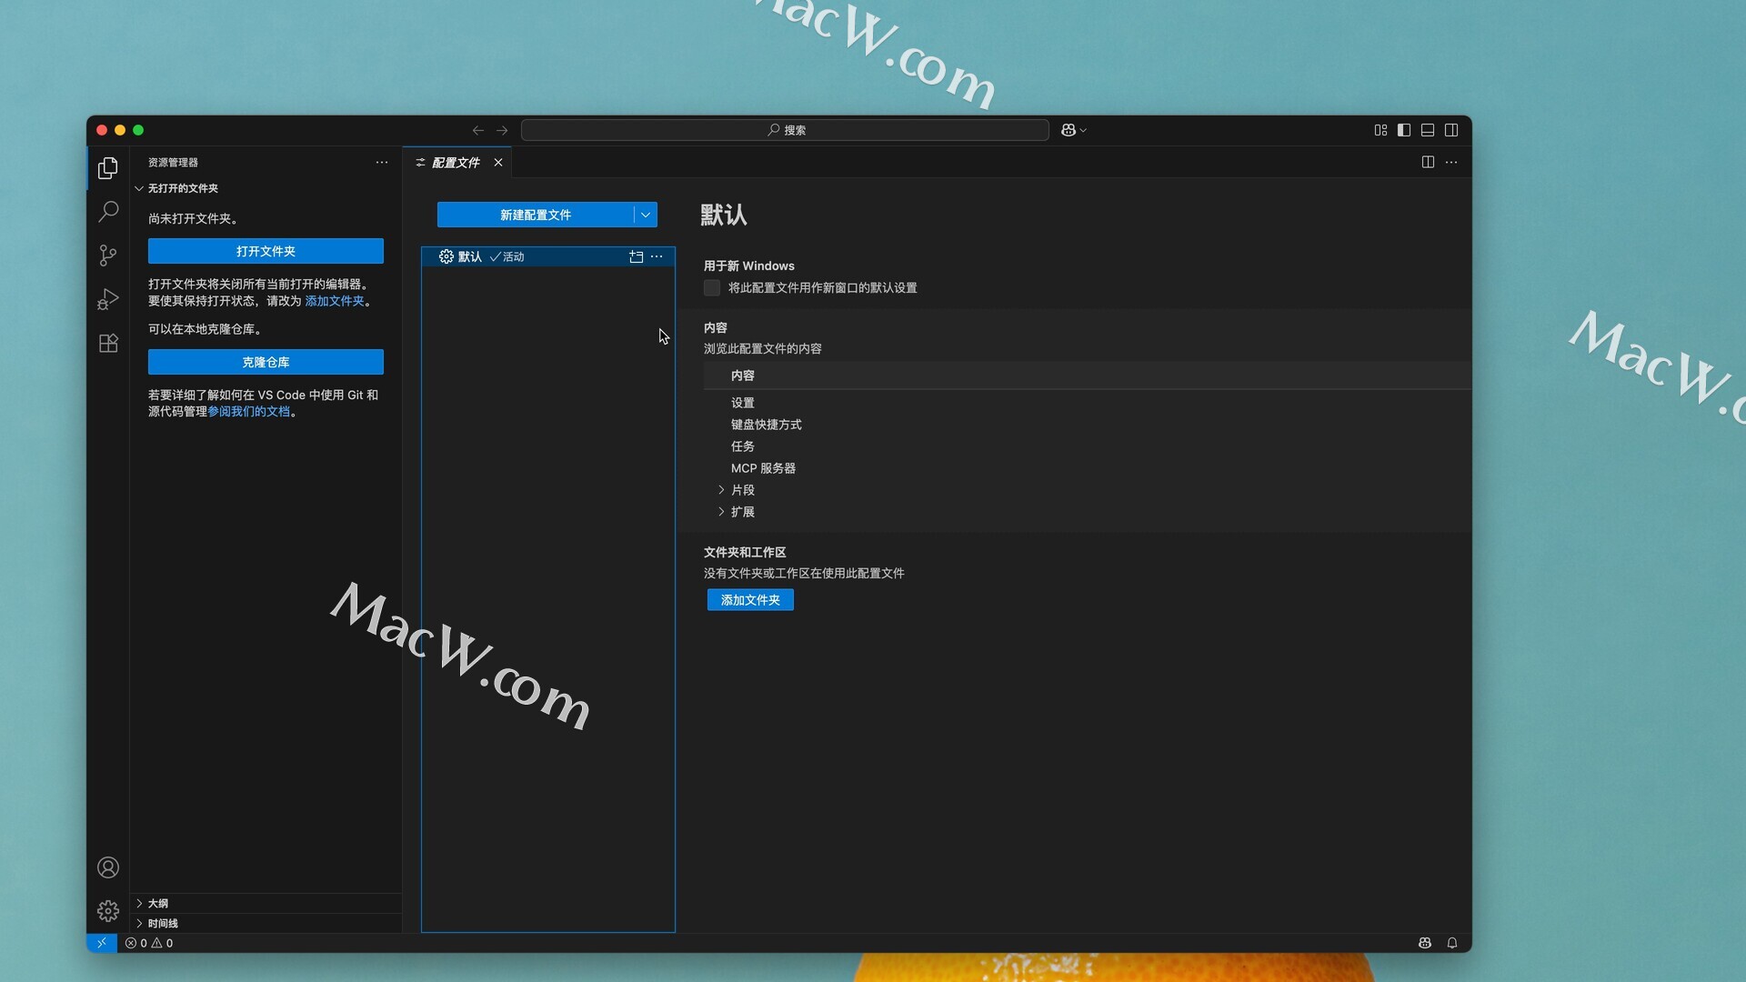Expand the 时间线 section
The height and width of the screenshot is (982, 1746).
(x=139, y=923)
